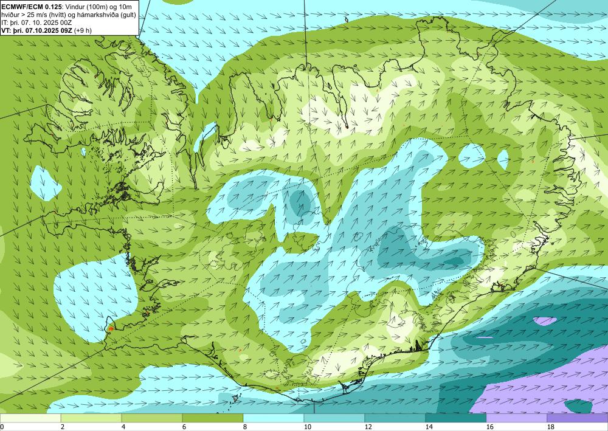Click the "IT: þri. 07. 10. 2025 00Z" line
Screen dimensions: 608x431
(x=36, y=22)
